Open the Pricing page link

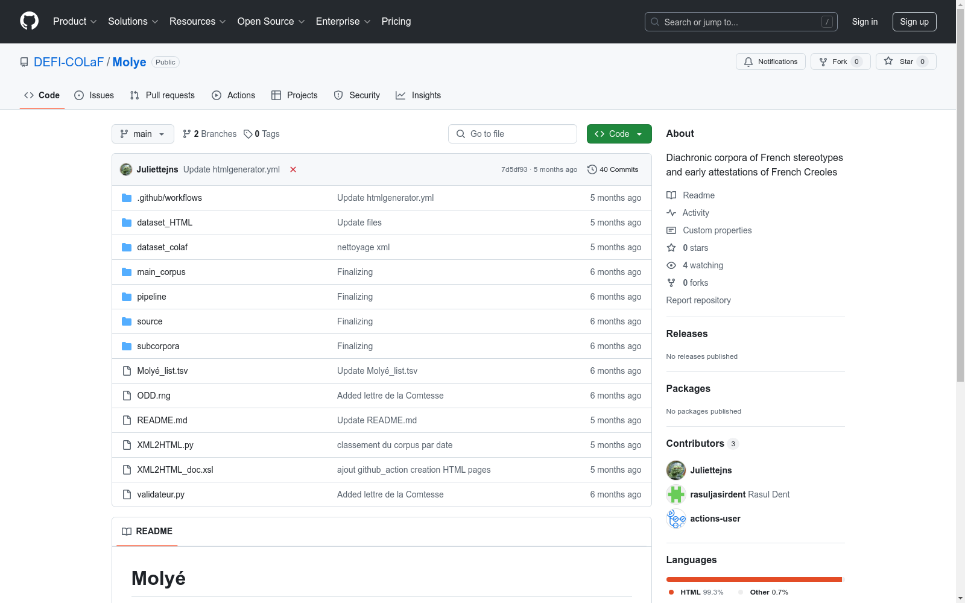pyautogui.click(x=396, y=22)
